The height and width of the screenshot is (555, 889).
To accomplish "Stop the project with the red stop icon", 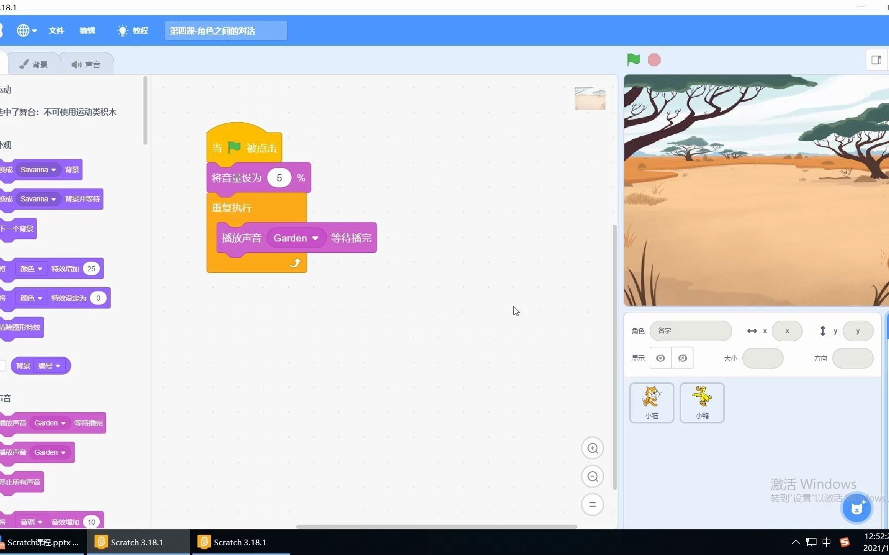I will [x=654, y=60].
